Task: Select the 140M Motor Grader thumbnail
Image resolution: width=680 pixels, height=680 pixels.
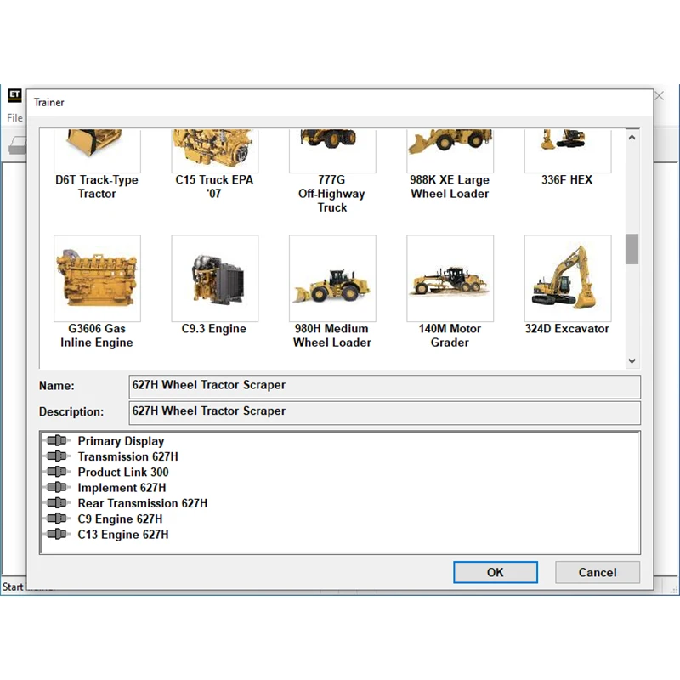Action: [450, 278]
